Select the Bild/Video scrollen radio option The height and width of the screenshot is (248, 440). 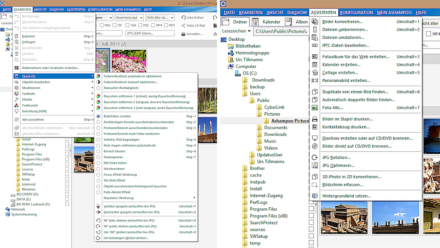[98, 116]
